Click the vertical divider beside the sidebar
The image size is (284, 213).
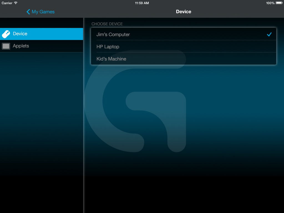pyautogui.click(x=83, y=125)
